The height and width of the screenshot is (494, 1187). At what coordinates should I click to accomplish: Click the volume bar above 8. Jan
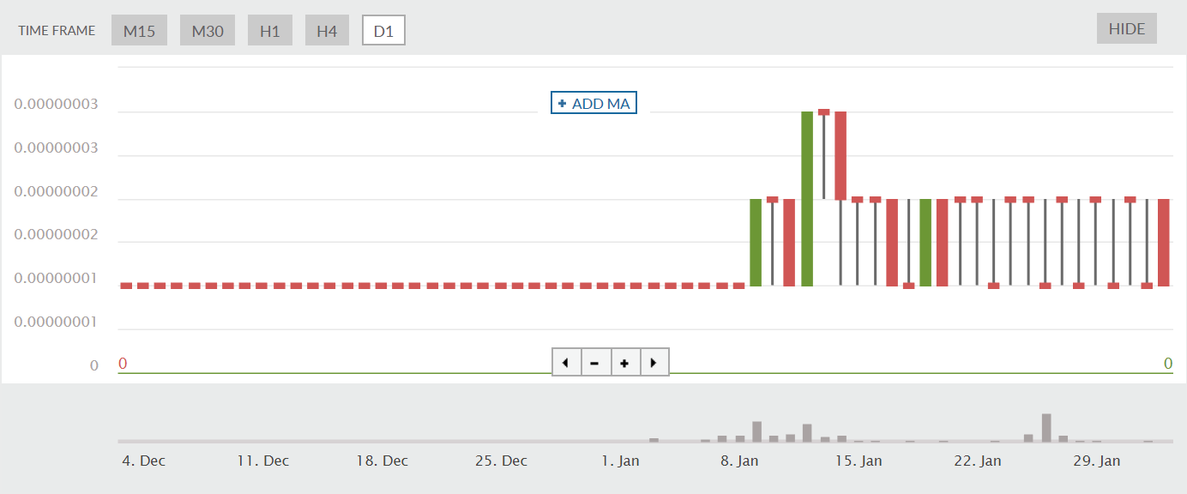pyautogui.click(x=740, y=438)
